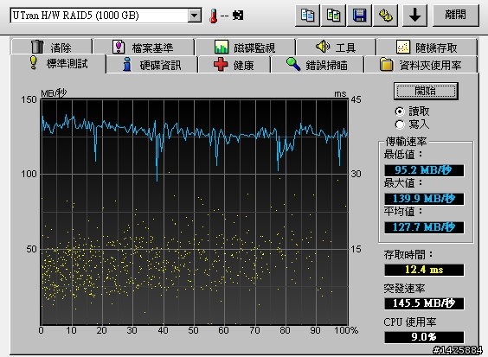Click the thermometer temperature icon
The height and width of the screenshot is (357, 488).
coord(214,16)
